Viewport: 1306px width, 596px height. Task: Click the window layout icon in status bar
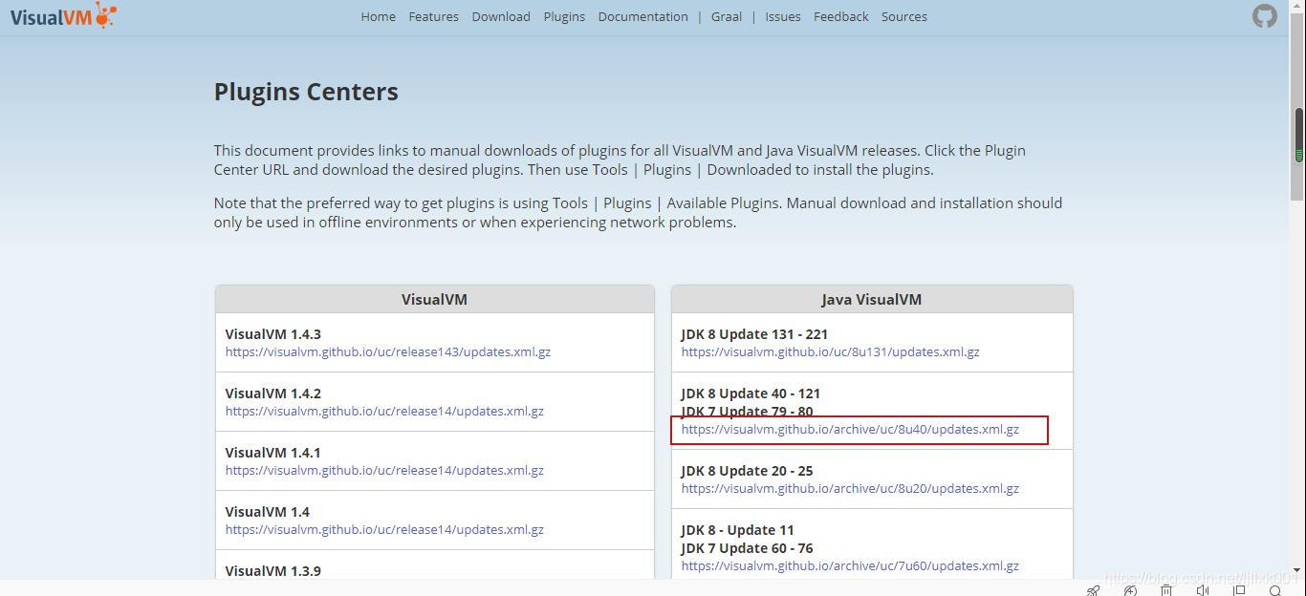click(x=1239, y=590)
